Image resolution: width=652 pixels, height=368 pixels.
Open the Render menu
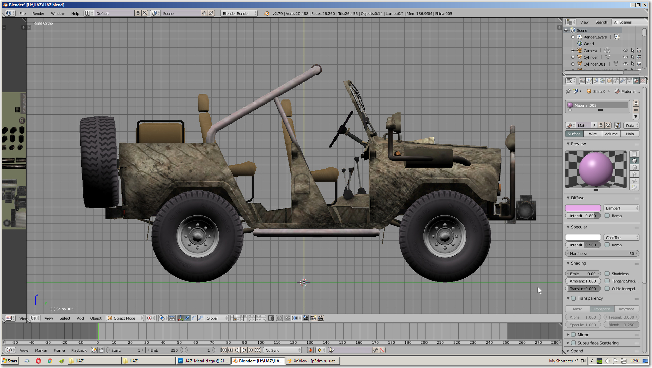[x=38, y=14]
